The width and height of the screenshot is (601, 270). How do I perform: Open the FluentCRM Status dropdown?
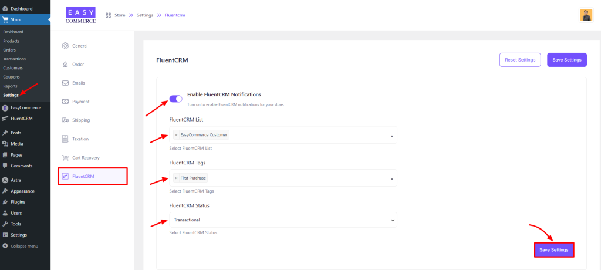(283, 220)
